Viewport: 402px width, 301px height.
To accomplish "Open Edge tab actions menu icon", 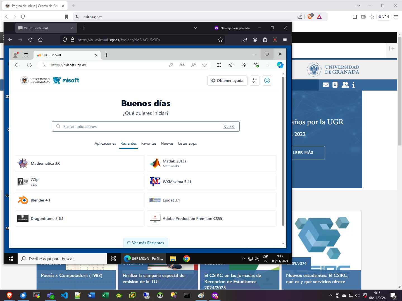I will 26,55.
